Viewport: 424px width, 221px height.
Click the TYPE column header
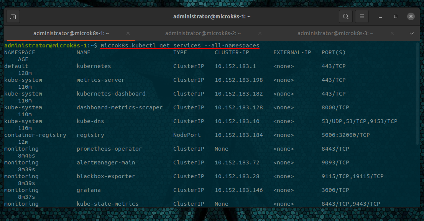tap(180, 52)
